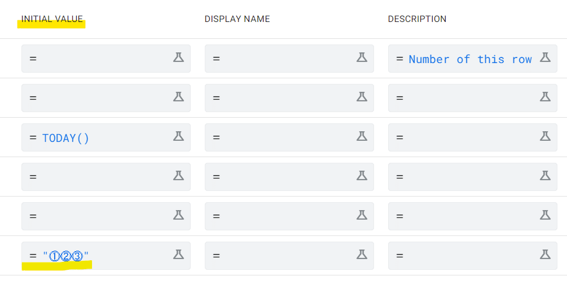Click flask icon in fifth row Initial Value
This screenshot has height=285, width=567.
[x=178, y=215]
